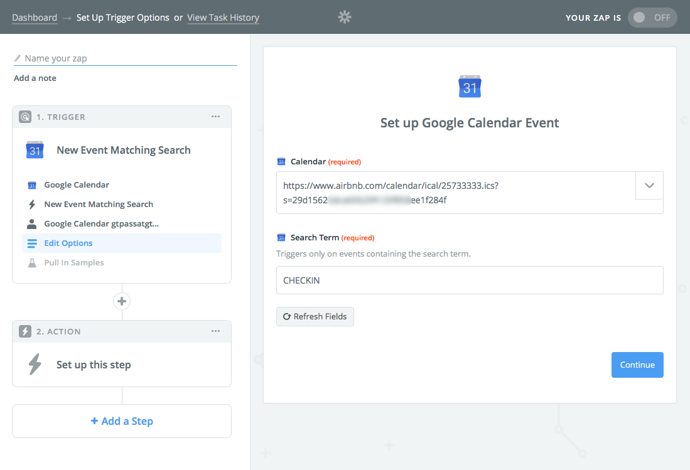This screenshot has width=690, height=470.
Task: Click the large lightning bolt in action card
Action: coord(35,364)
